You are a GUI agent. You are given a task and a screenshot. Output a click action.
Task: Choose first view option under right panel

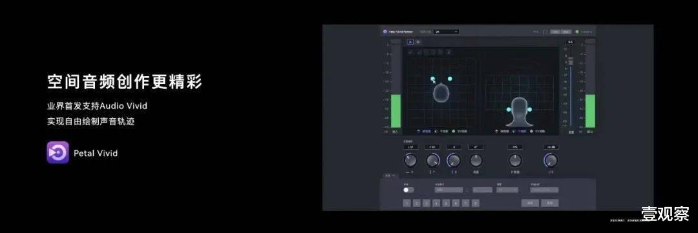pyautogui.click(x=502, y=131)
